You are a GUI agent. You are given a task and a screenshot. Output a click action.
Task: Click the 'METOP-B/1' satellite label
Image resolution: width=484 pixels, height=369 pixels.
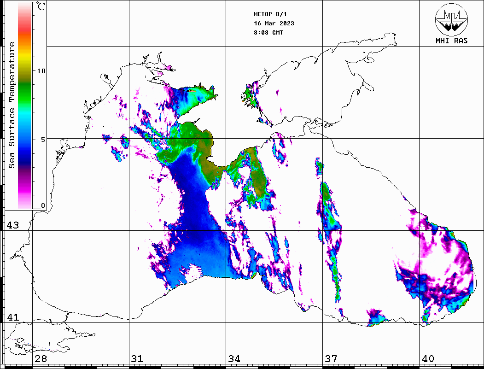click(270, 14)
